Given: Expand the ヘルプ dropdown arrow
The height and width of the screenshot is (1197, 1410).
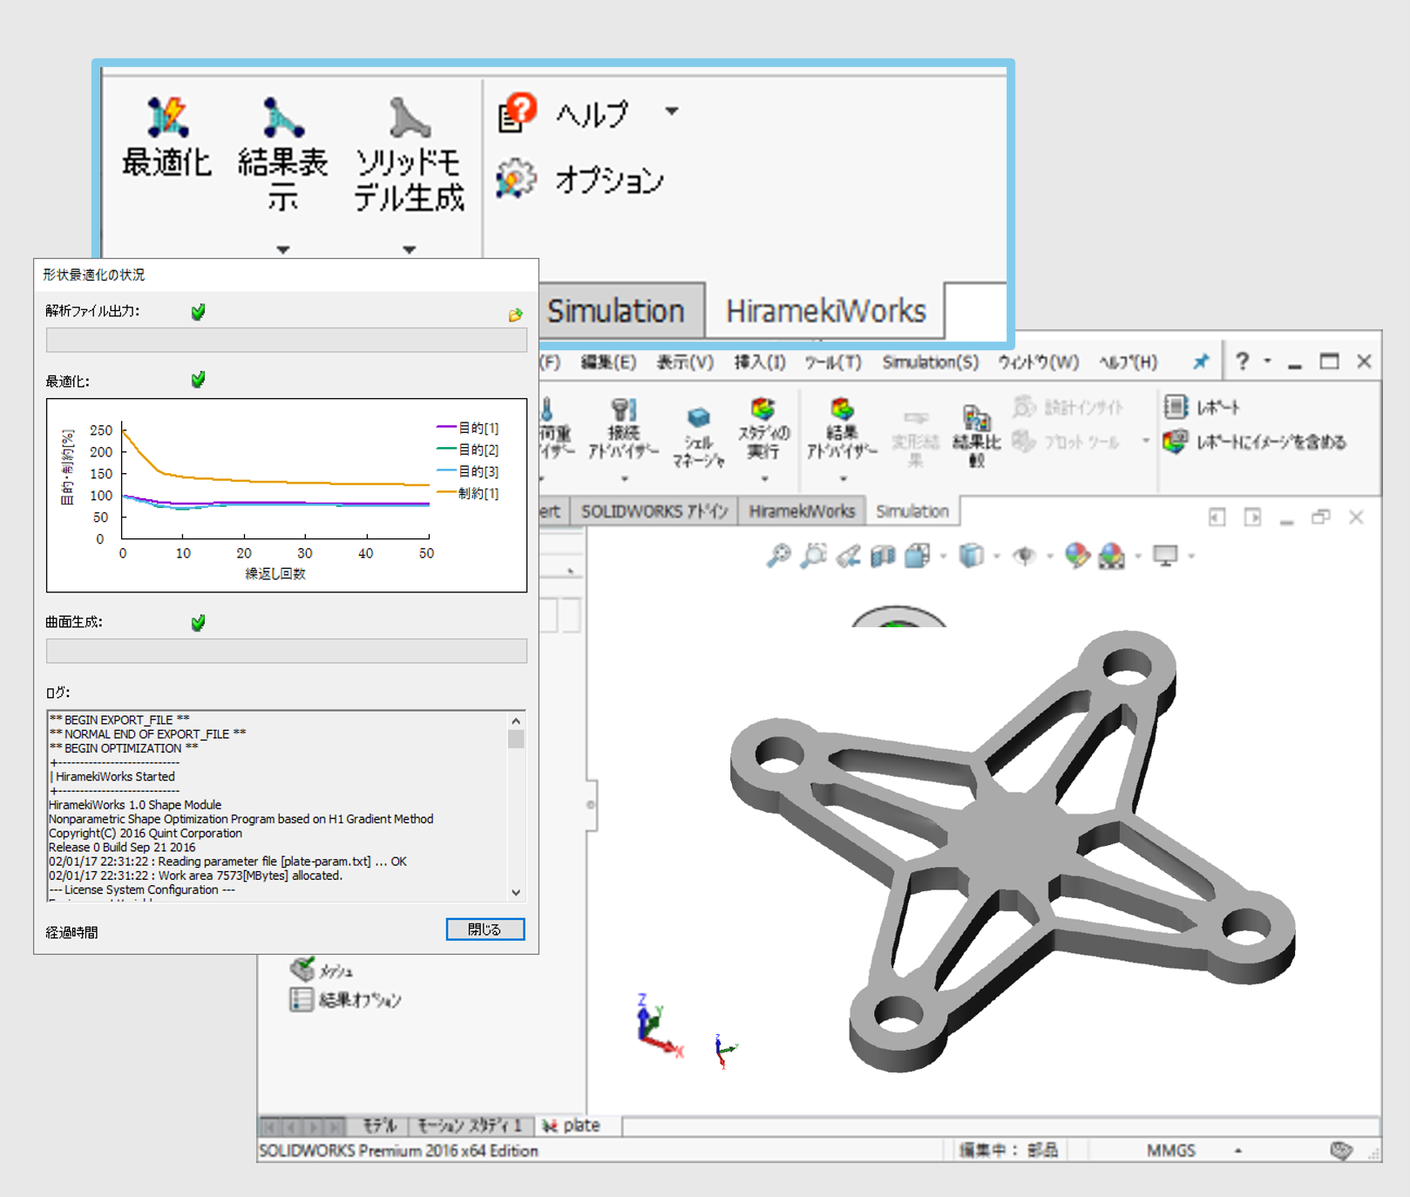Looking at the screenshot, I should pos(672,112).
